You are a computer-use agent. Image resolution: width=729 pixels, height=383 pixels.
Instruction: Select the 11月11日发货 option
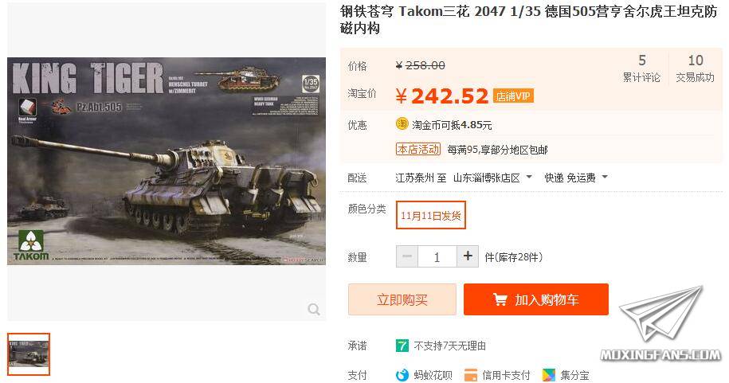[430, 215]
